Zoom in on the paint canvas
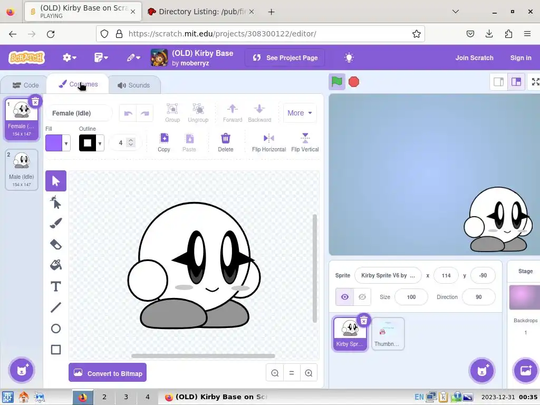 tap(308, 373)
